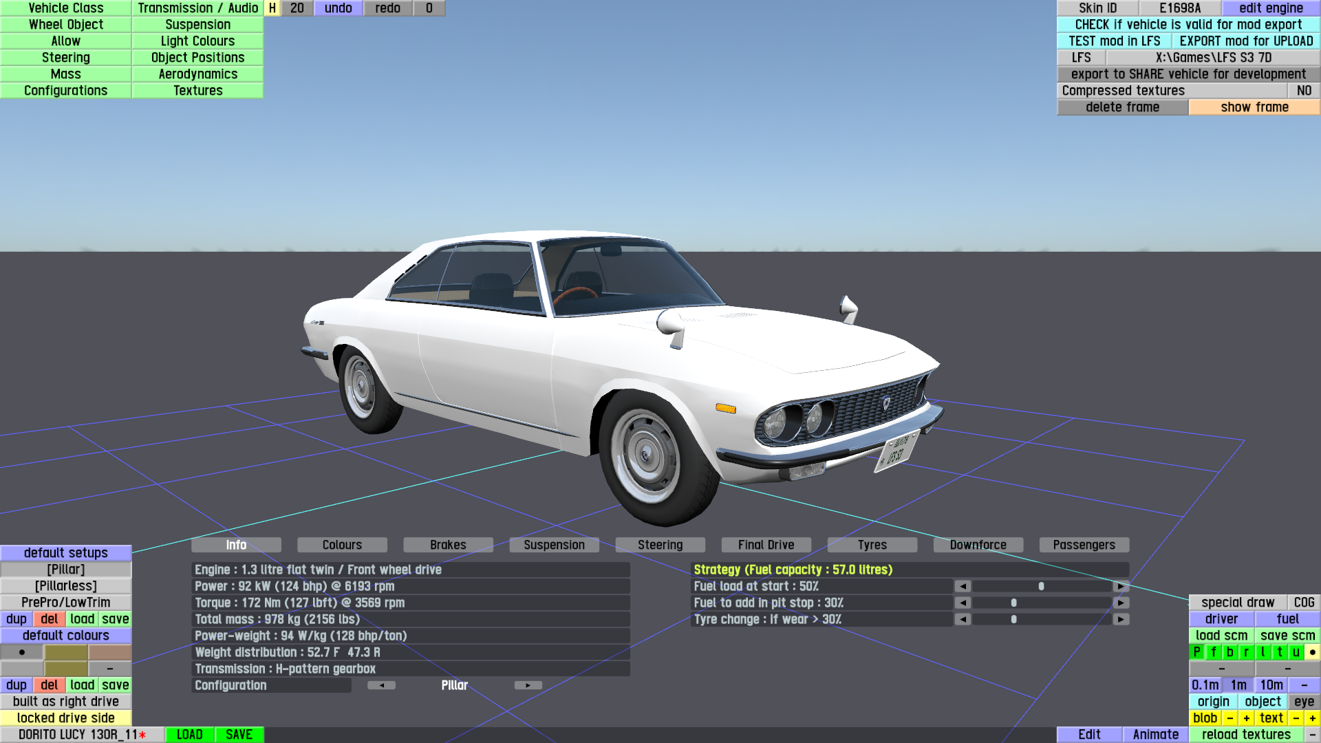Image resolution: width=1321 pixels, height=743 pixels.
Task: Switch to next Configuration with right arrow
Action: pos(528,685)
